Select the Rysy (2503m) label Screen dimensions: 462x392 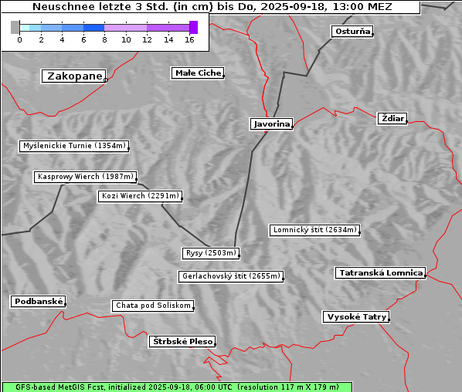click(211, 253)
